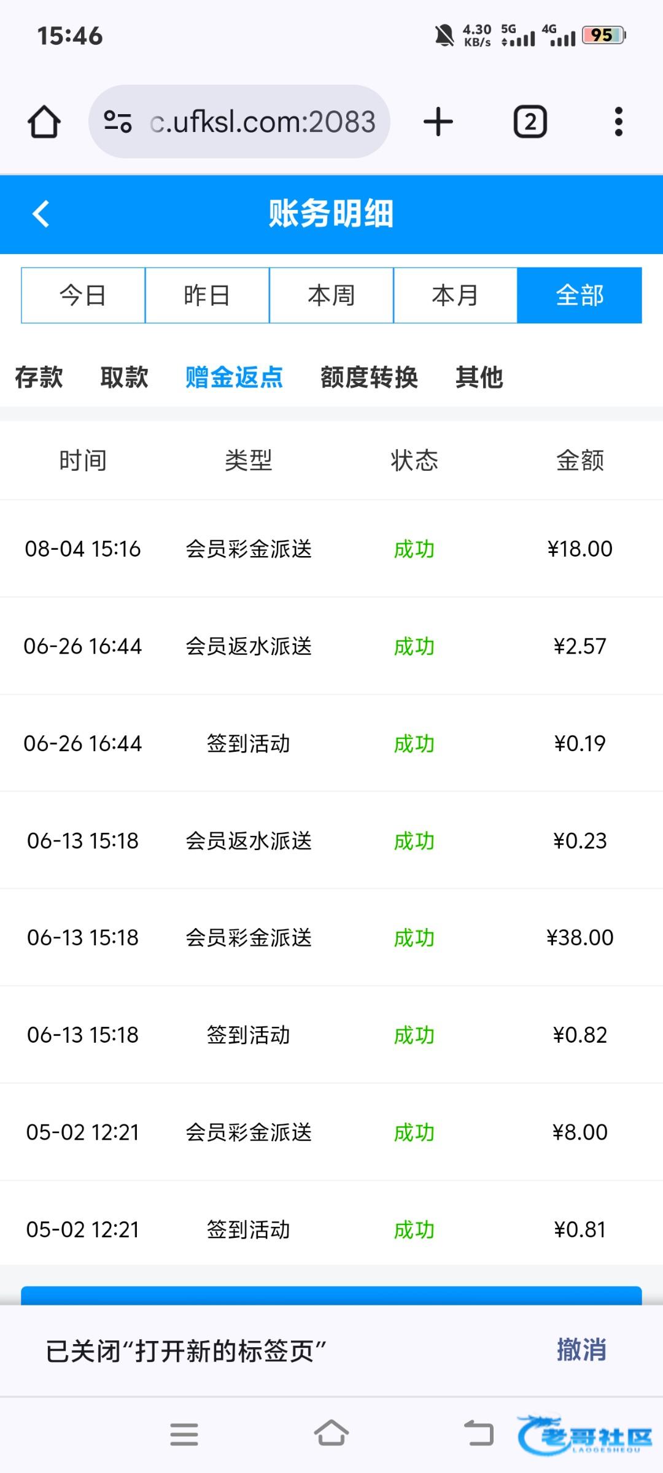Switch to the 其他 category tab

point(479,377)
